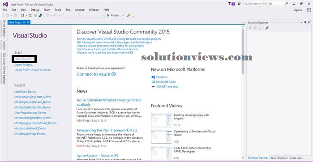313x162 pixels.
Task: Click the Open File toolbar icon
Action: (x=30, y=15)
